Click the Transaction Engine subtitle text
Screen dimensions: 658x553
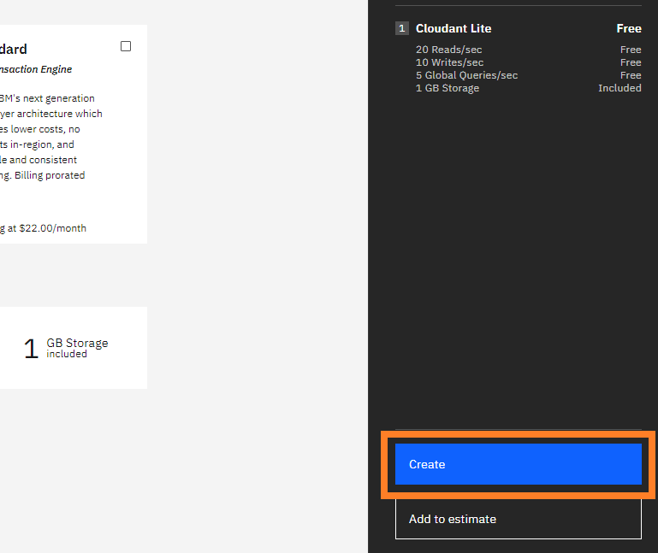(x=36, y=69)
